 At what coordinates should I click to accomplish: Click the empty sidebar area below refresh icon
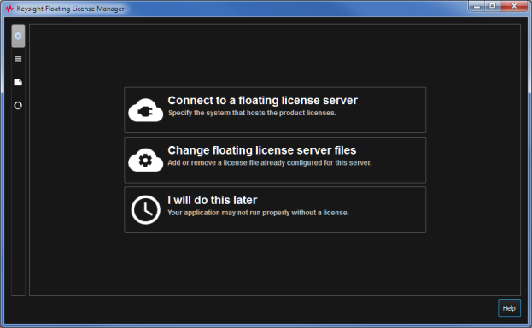[18, 204]
